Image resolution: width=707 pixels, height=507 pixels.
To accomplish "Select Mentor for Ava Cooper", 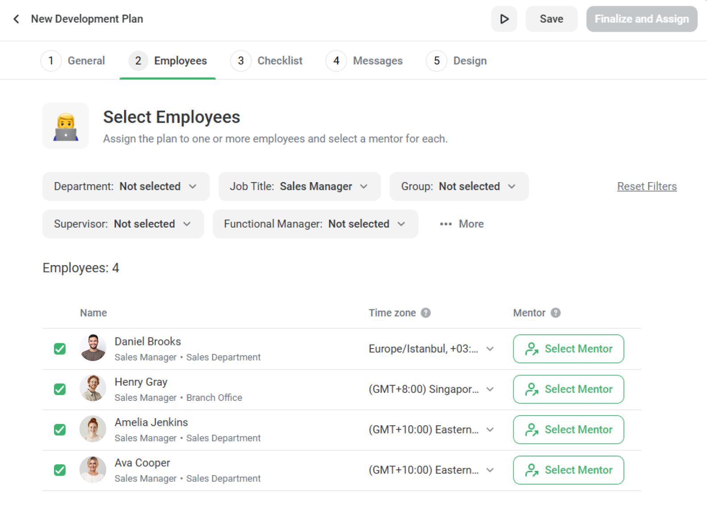I will tap(569, 470).
